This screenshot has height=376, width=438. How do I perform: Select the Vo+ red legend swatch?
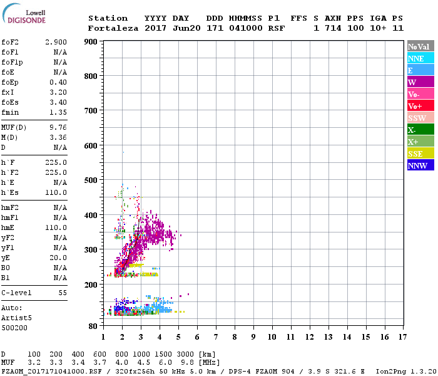[x=420, y=106]
